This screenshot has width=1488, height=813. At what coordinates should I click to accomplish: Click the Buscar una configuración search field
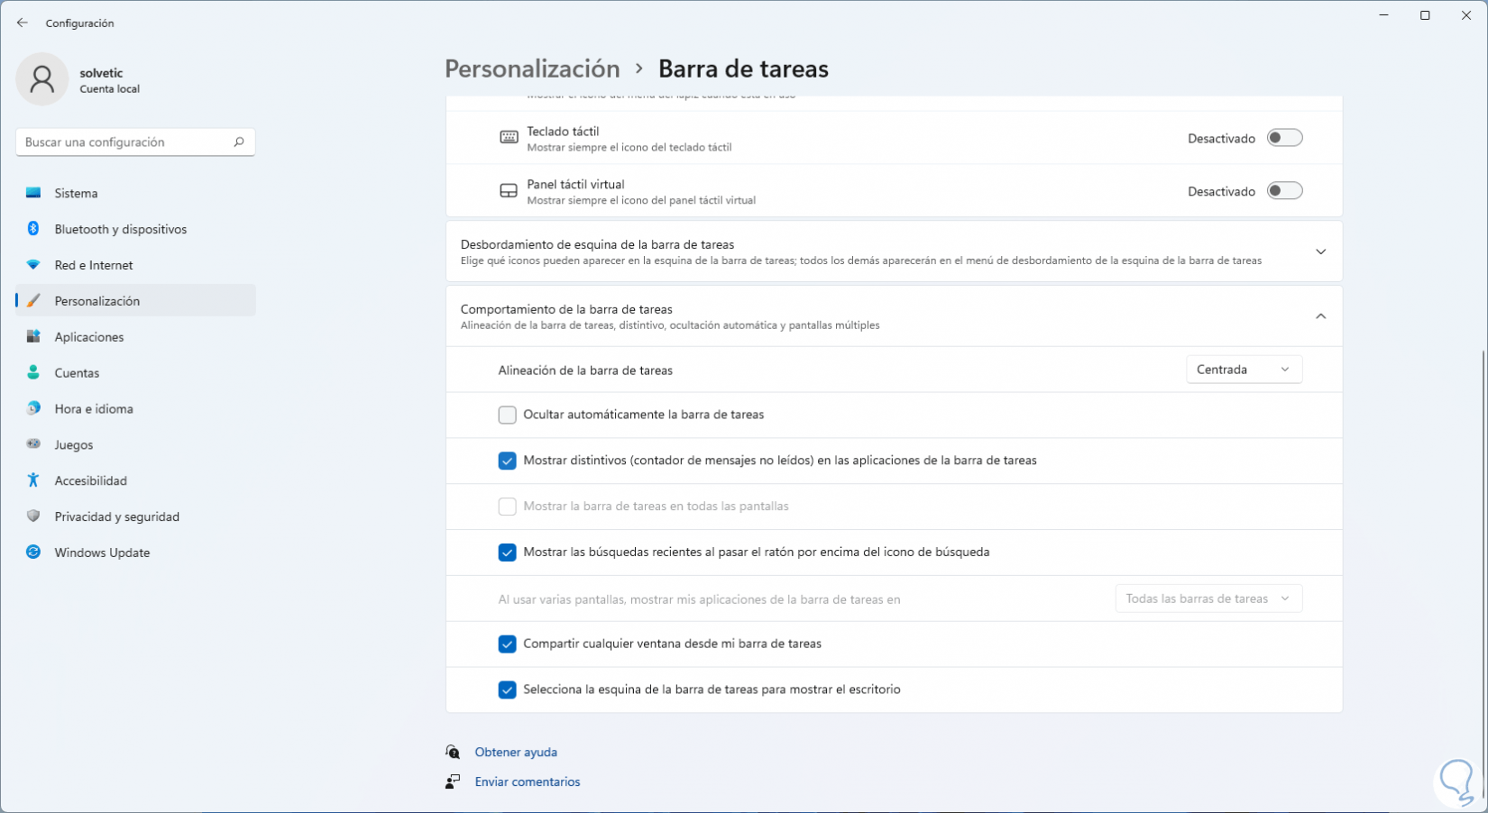[x=124, y=142]
